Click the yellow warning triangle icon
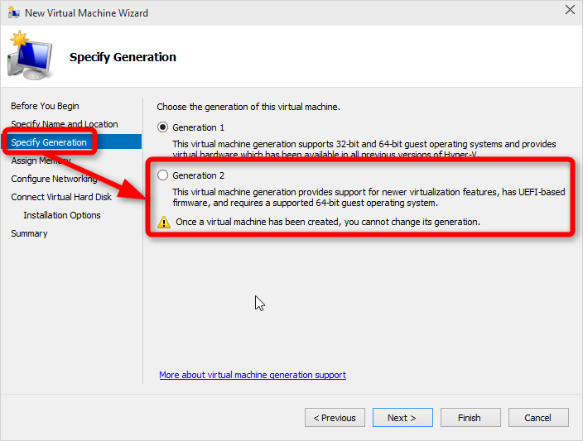Viewport: 583px width, 441px height. pos(164,222)
